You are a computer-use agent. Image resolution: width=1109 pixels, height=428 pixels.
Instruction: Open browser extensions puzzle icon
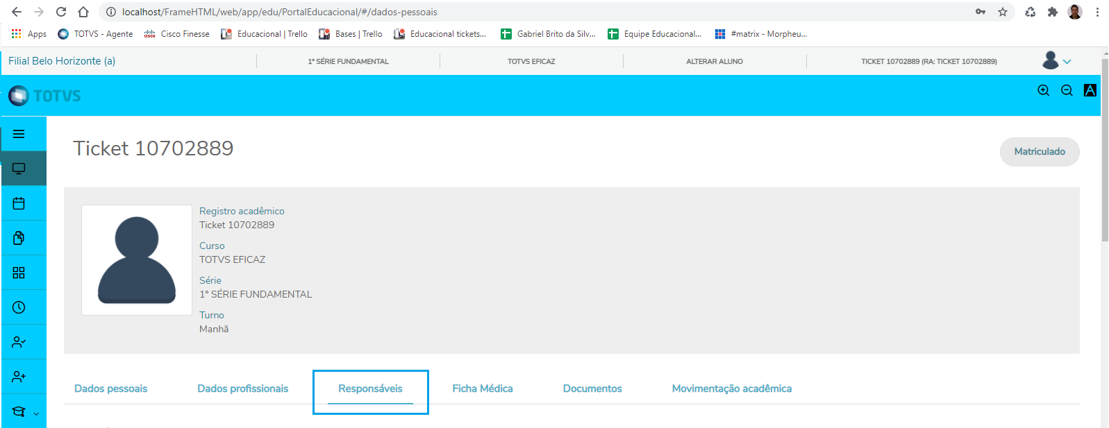click(1053, 12)
